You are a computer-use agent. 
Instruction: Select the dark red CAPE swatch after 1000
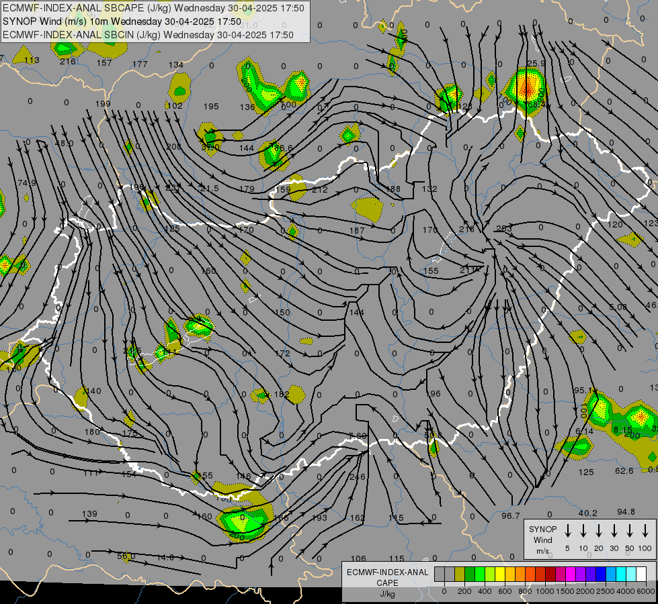(550, 574)
